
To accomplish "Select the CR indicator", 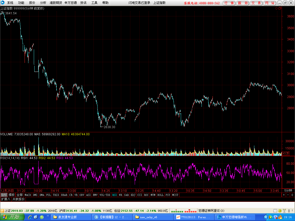I will point(71,195).
